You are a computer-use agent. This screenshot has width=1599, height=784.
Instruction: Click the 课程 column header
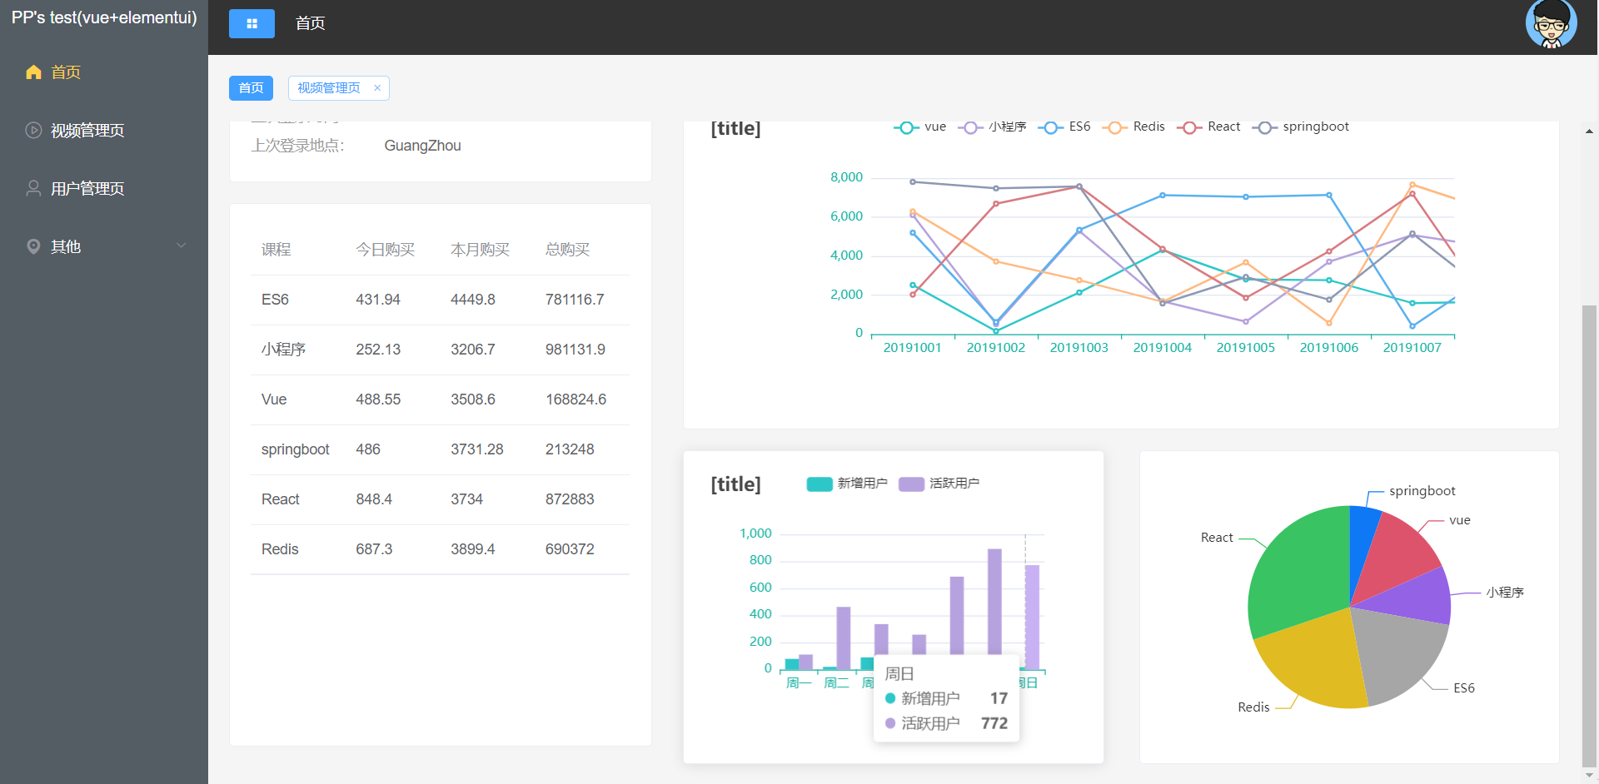pyautogui.click(x=276, y=250)
